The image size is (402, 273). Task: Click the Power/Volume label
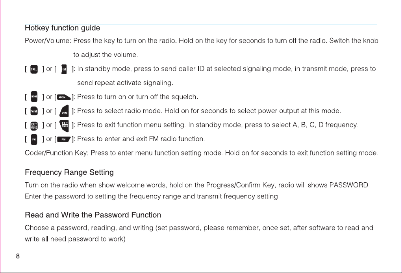pos(48,41)
